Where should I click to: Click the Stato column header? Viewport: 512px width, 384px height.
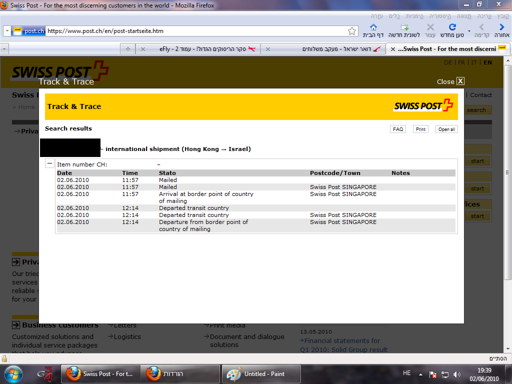tap(167, 173)
